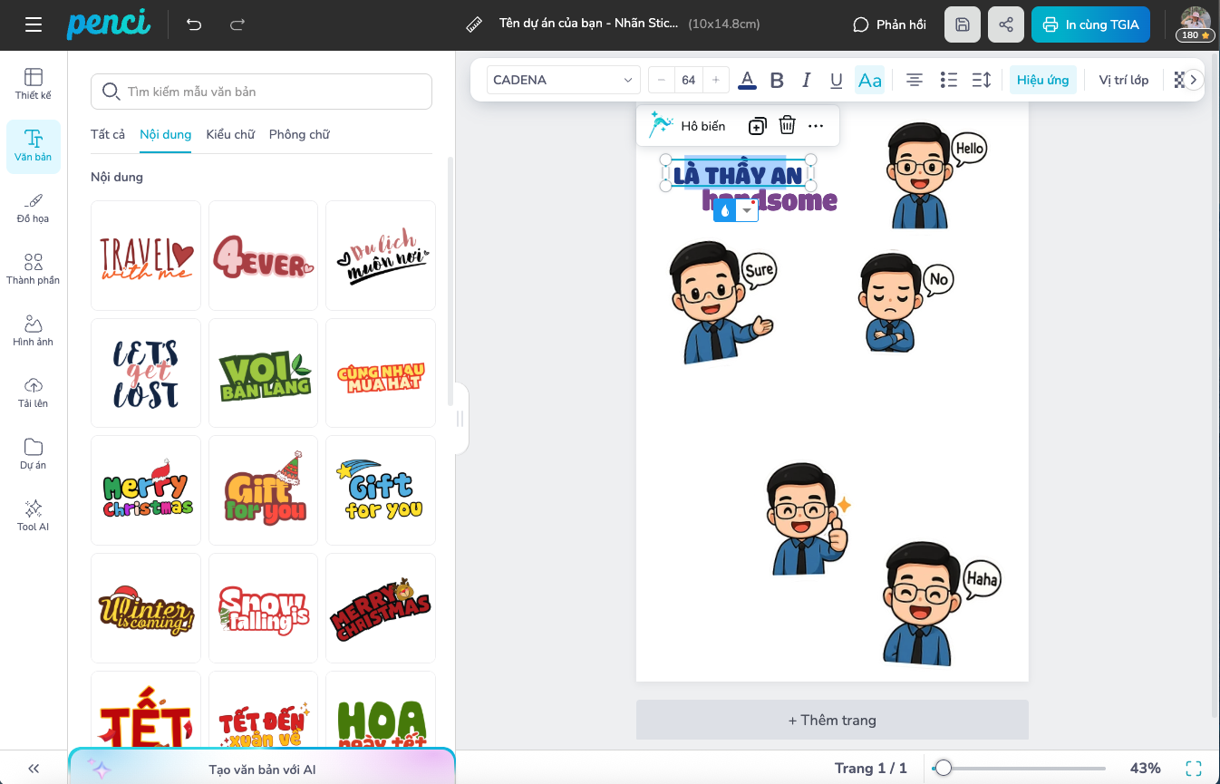Switch to the Kiểu chữ tab
The height and width of the screenshot is (784, 1220).
click(x=230, y=134)
